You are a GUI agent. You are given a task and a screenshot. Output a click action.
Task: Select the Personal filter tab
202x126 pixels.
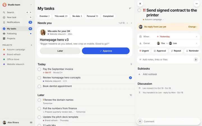click(92, 16)
